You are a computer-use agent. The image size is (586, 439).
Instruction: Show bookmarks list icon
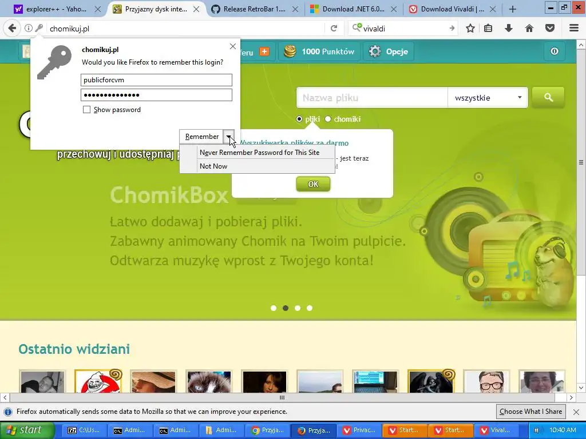tap(488, 29)
